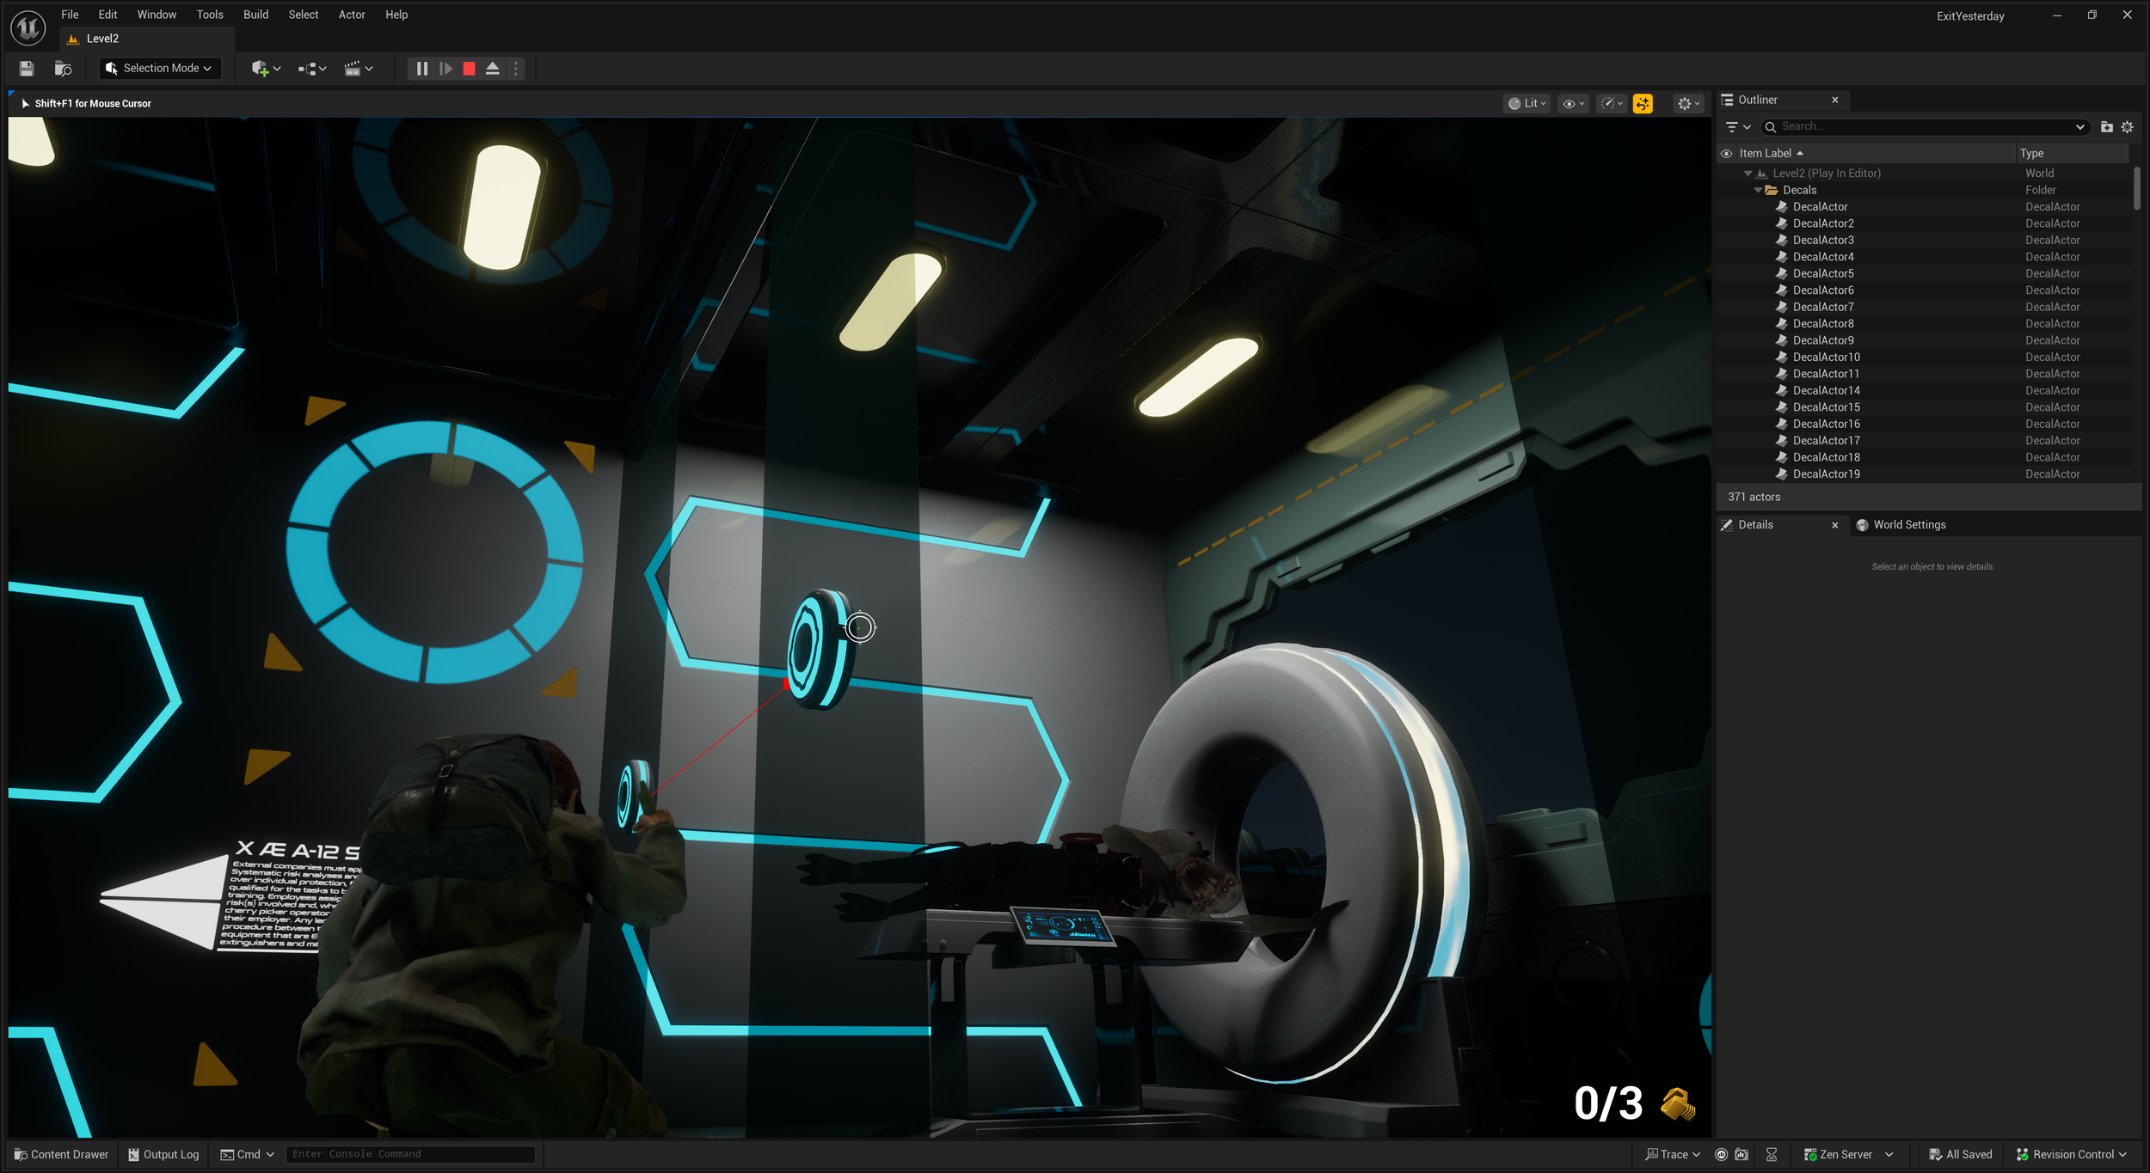Toggle the Outliner visibility eye column header
This screenshot has height=1173, width=2150.
(x=1726, y=154)
